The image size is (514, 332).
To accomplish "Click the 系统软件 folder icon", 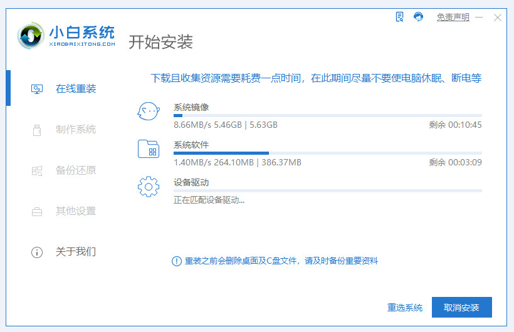I will tap(148, 148).
